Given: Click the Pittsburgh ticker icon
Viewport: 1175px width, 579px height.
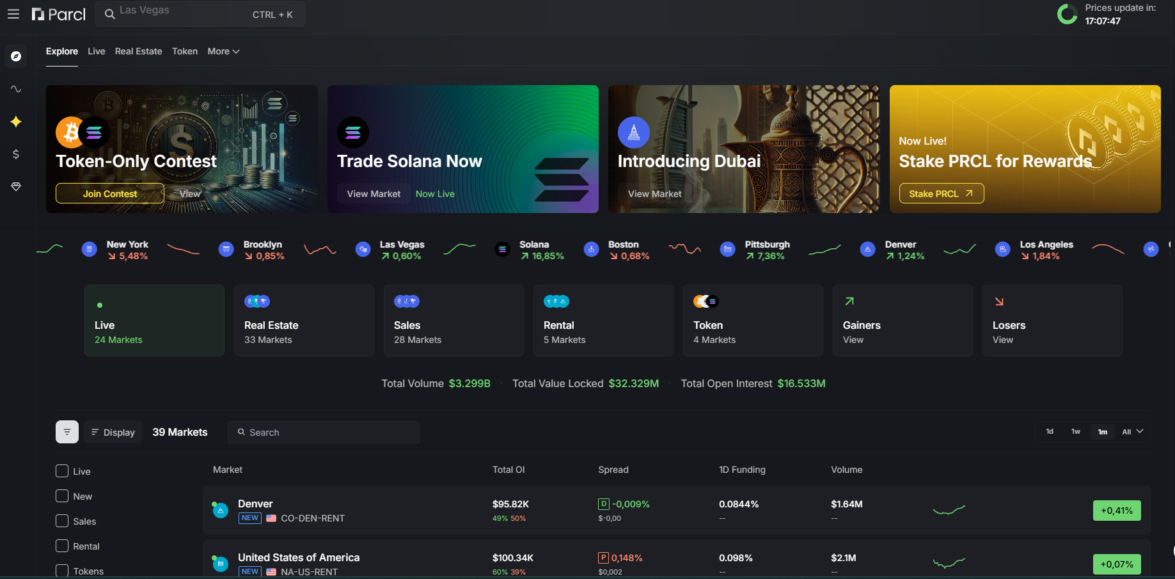Looking at the screenshot, I should (728, 250).
